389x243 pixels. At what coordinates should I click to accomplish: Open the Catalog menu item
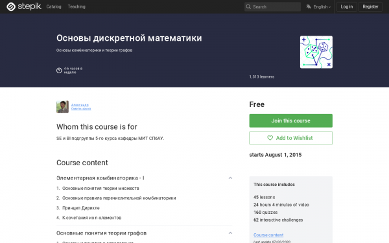(x=54, y=6)
